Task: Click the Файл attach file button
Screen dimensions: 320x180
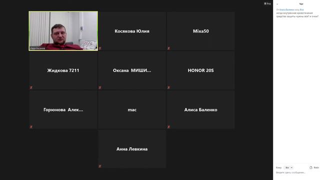Action: click(x=314, y=167)
